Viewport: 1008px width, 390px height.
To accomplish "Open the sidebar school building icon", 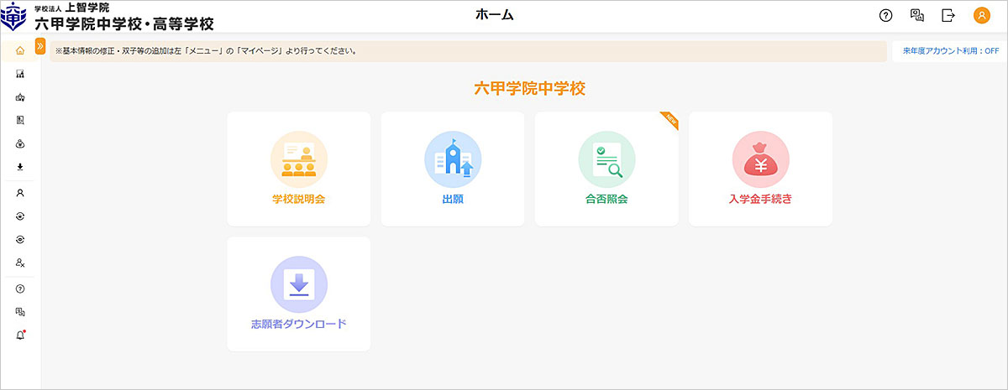I will click(x=20, y=97).
